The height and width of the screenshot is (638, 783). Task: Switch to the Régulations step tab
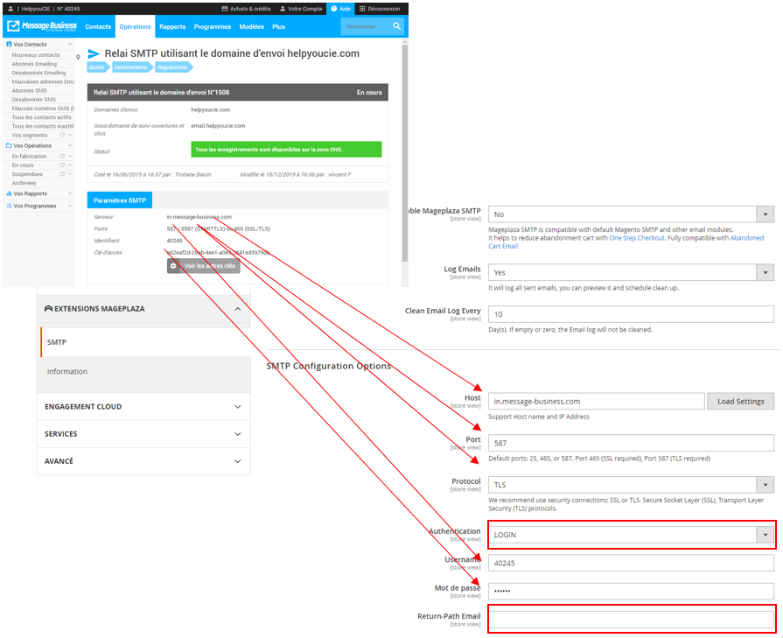click(x=173, y=67)
